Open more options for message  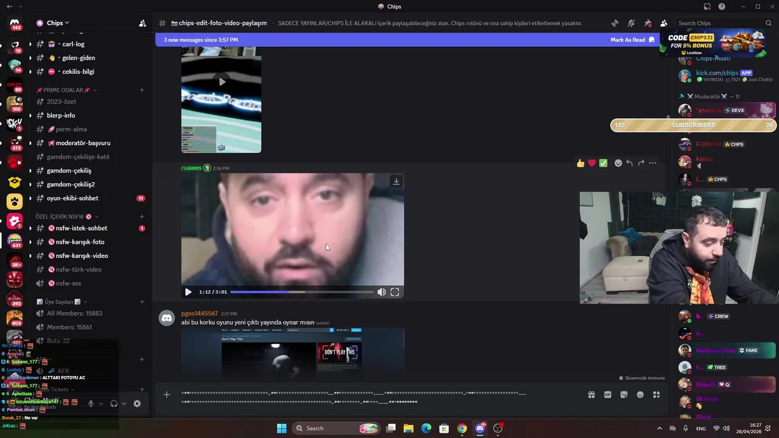652,163
